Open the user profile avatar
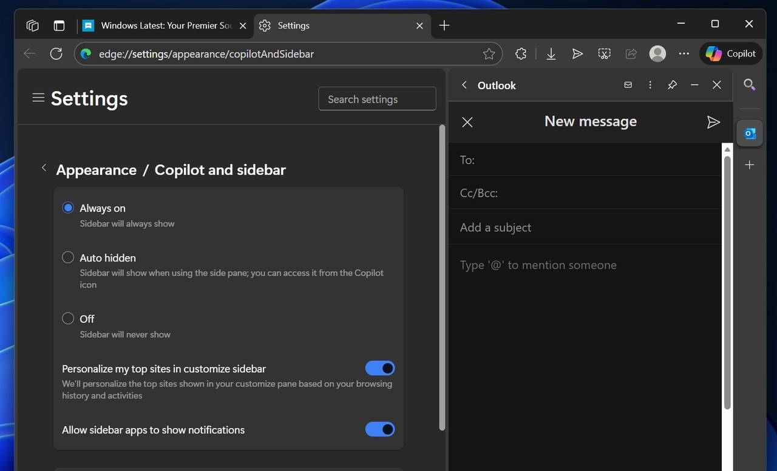 [x=657, y=54]
